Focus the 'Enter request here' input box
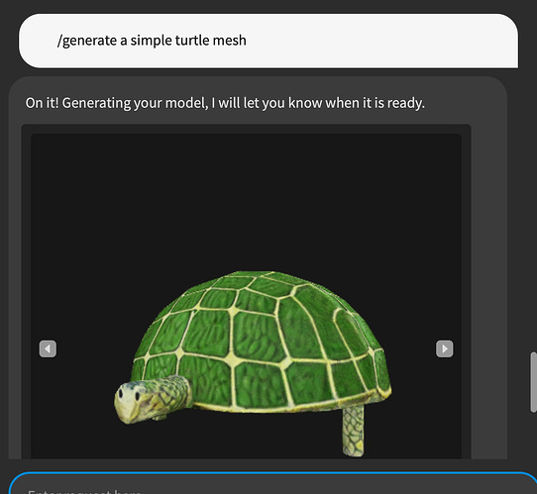The height and width of the screenshot is (494, 537). [272, 484]
